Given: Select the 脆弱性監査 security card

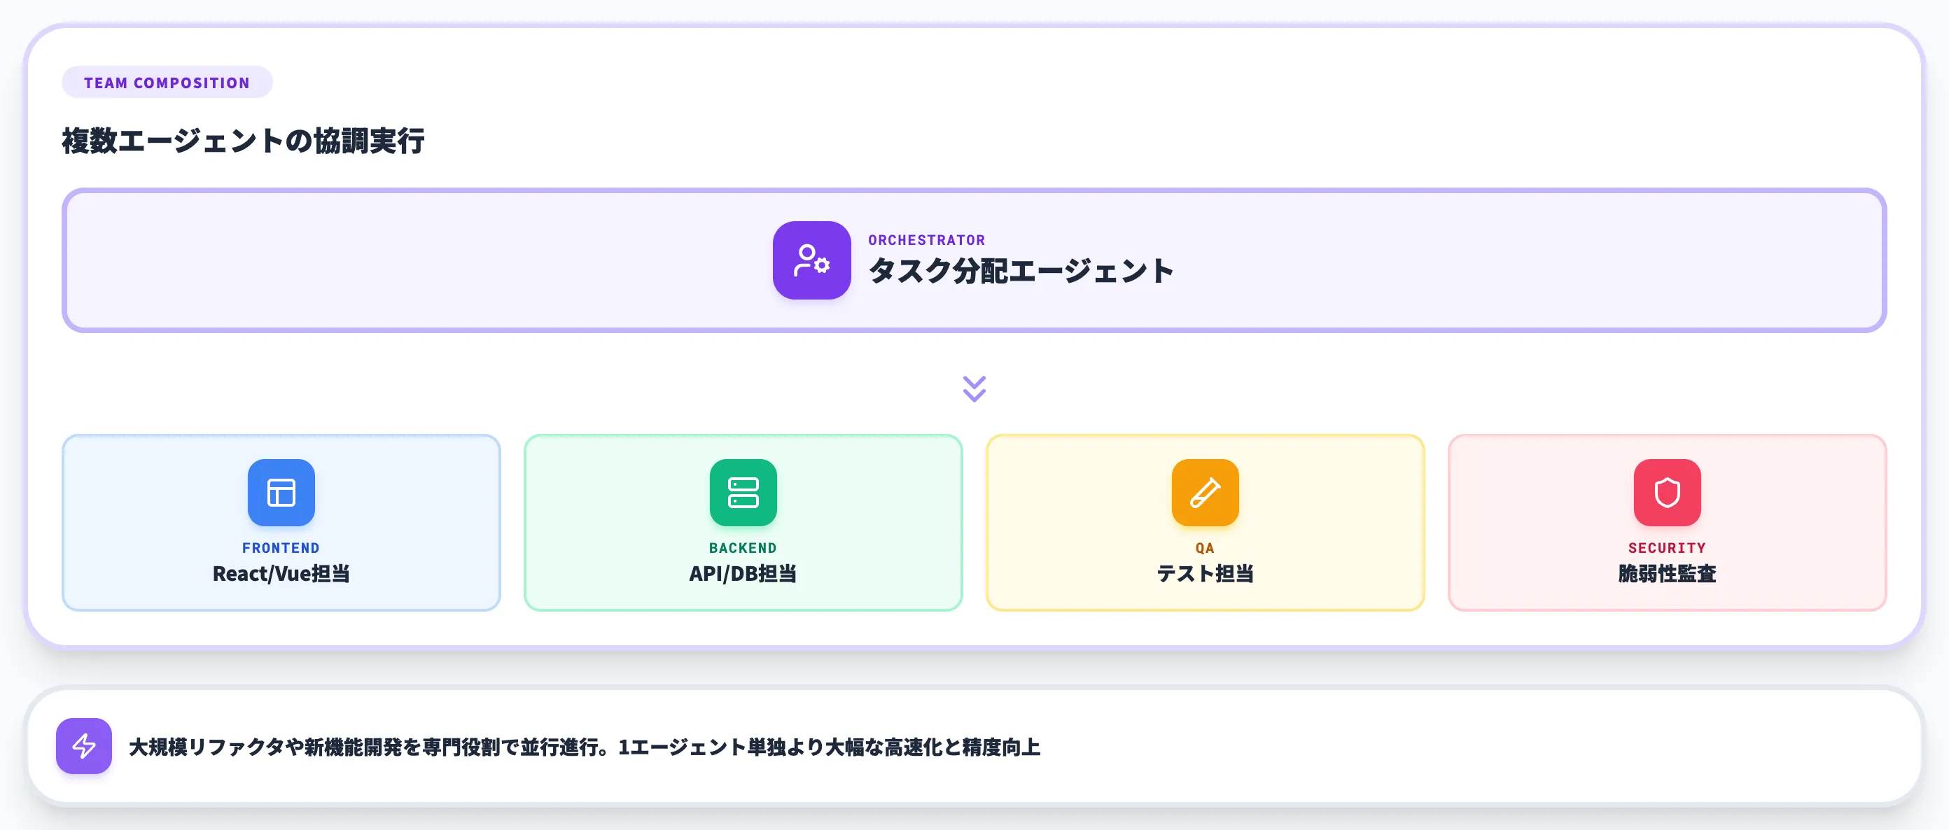Looking at the screenshot, I should (1667, 522).
